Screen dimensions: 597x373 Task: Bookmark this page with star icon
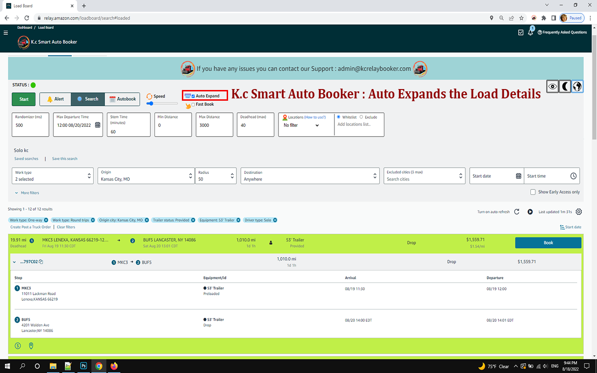(x=521, y=18)
